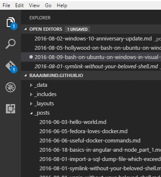Screen dimensions: 161x177
Task: Open the Explorer files icon in activity bar
Action: [x=11, y=22]
